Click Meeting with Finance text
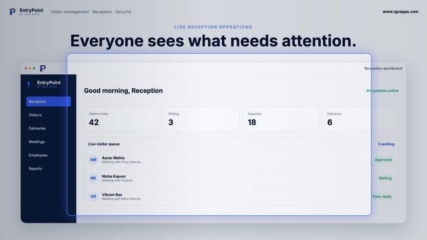Screen dimensions: 427x240 (117, 181)
